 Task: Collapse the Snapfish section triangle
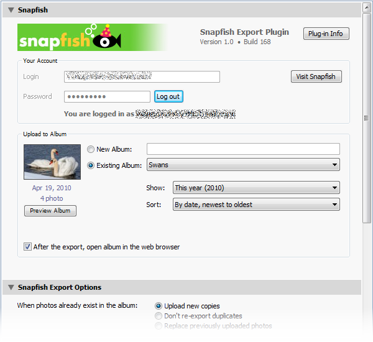coord(11,10)
